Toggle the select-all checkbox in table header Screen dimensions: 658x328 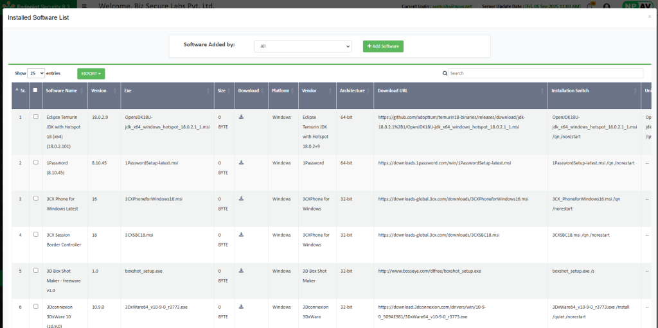[36, 91]
